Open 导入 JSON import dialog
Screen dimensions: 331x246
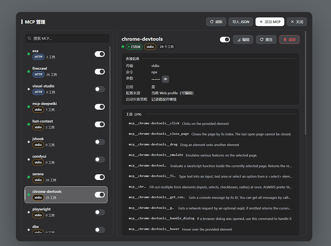(241, 22)
